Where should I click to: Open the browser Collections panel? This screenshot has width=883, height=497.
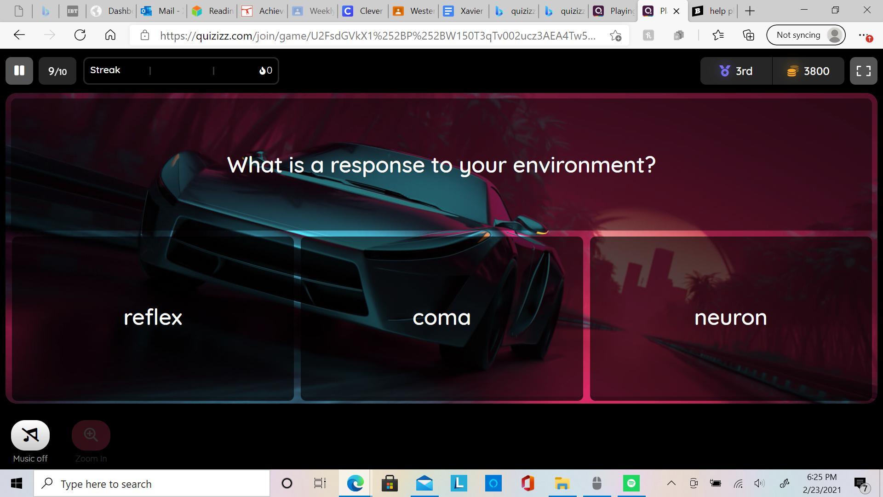(748, 35)
